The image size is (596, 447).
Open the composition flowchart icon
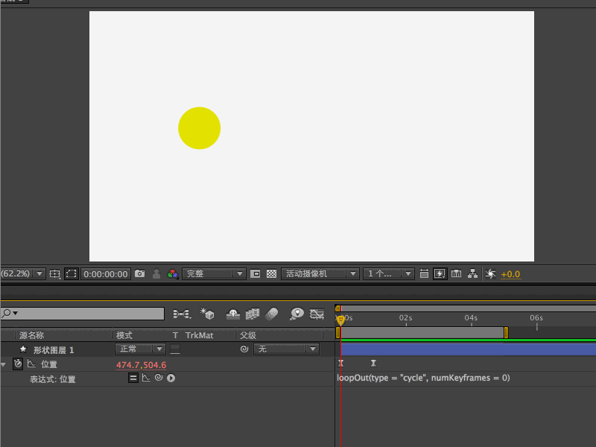coord(472,273)
